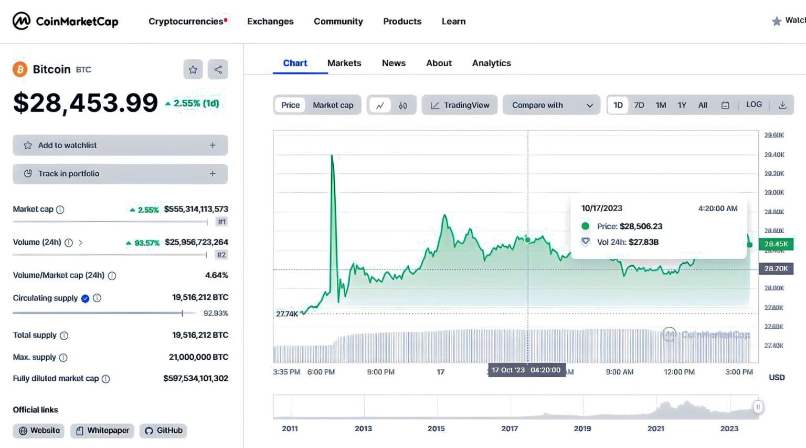Switch chart to Market cap

click(x=333, y=105)
